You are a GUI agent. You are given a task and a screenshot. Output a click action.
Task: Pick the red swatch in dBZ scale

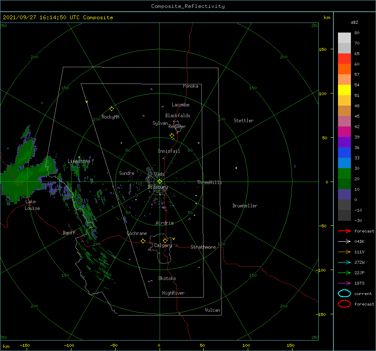click(x=344, y=58)
